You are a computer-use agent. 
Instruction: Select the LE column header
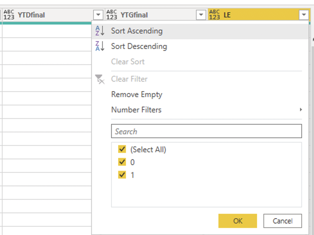pos(259,14)
